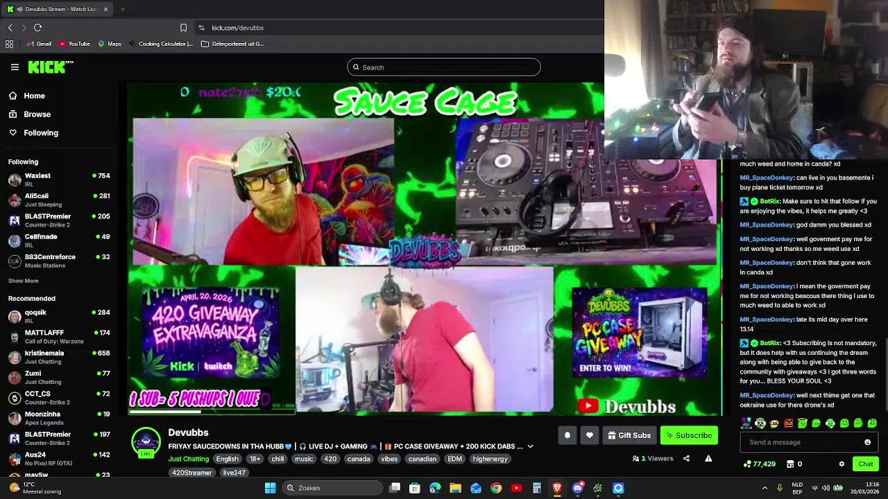The height and width of the screenshot is (499, 888).
Task: Reload the page in browser
Action: click(x=37, y=28)
